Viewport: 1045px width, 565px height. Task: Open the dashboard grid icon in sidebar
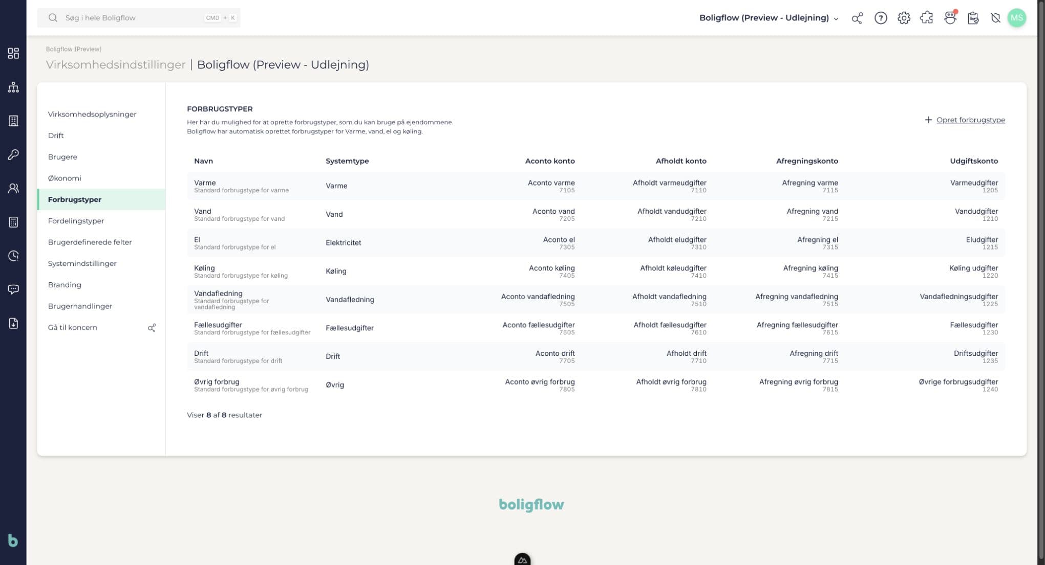[x=13, y=53]
